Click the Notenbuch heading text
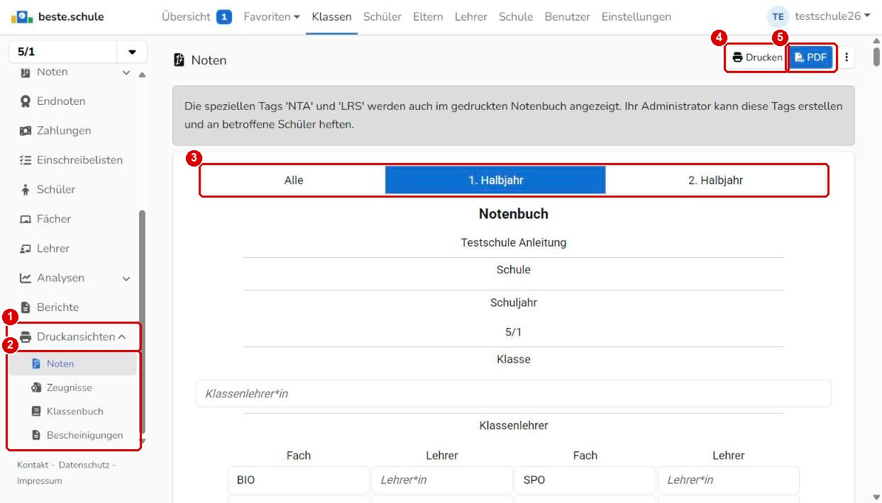 [514, 214]
